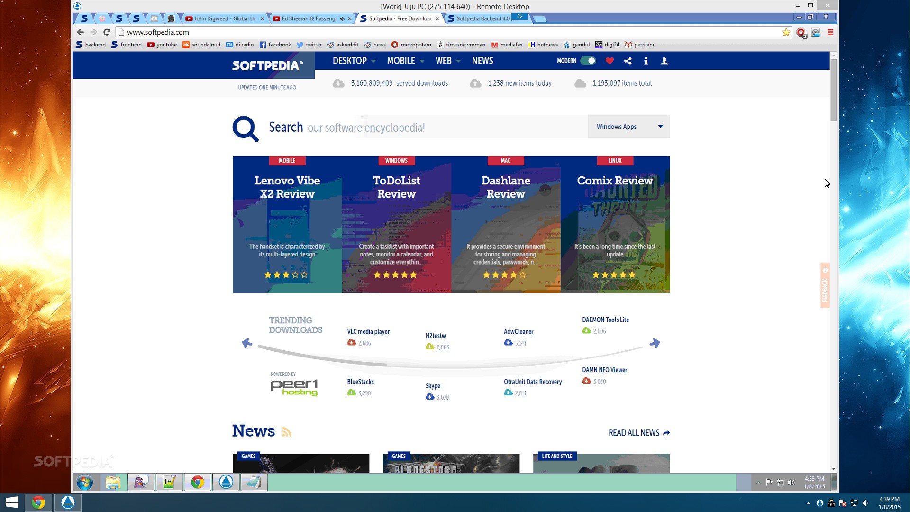Switch to Softpedia Backend 4.0 tab
The height and width of the screenshot is (512, 910).
point(482,19)
